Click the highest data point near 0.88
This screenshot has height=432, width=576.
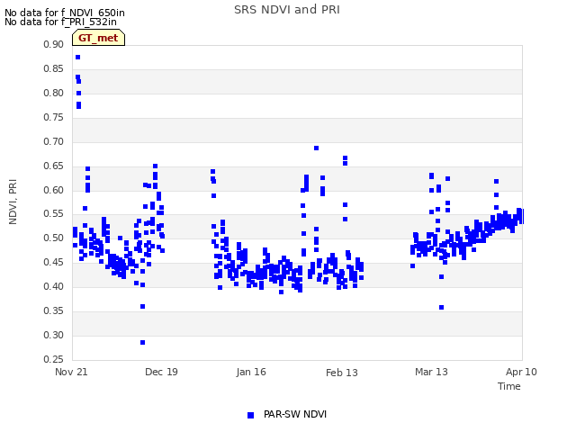[x=77, y=57]
